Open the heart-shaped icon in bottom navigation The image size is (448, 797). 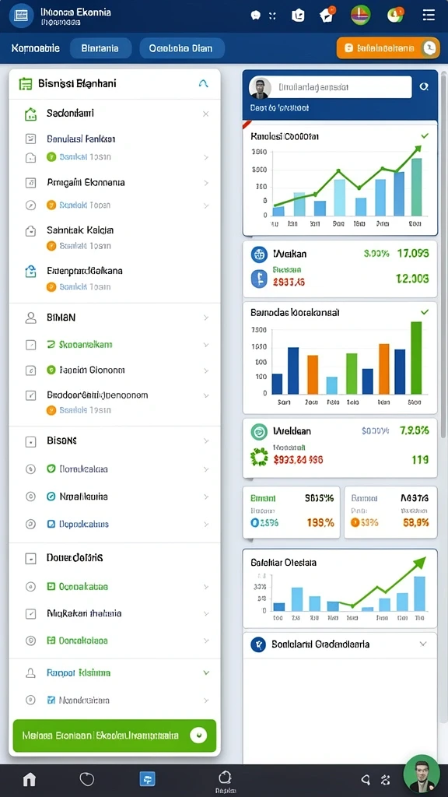[87, 778]
